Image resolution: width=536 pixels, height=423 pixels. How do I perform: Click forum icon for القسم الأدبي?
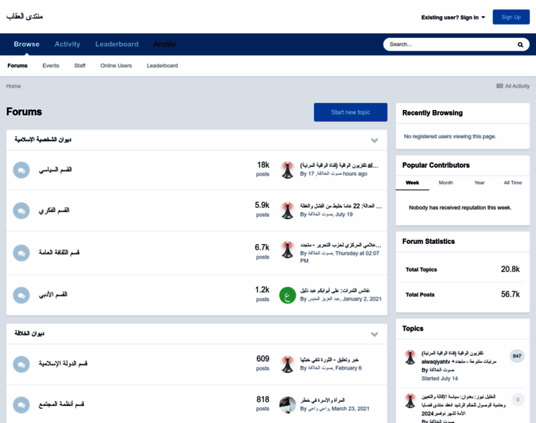tap(21, 295)
